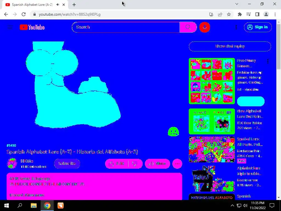Open Historia del Alfabeto thumbnail

click(212, 197)
